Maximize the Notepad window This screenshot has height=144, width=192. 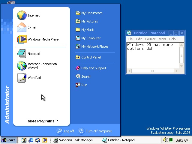coord(176,33)
